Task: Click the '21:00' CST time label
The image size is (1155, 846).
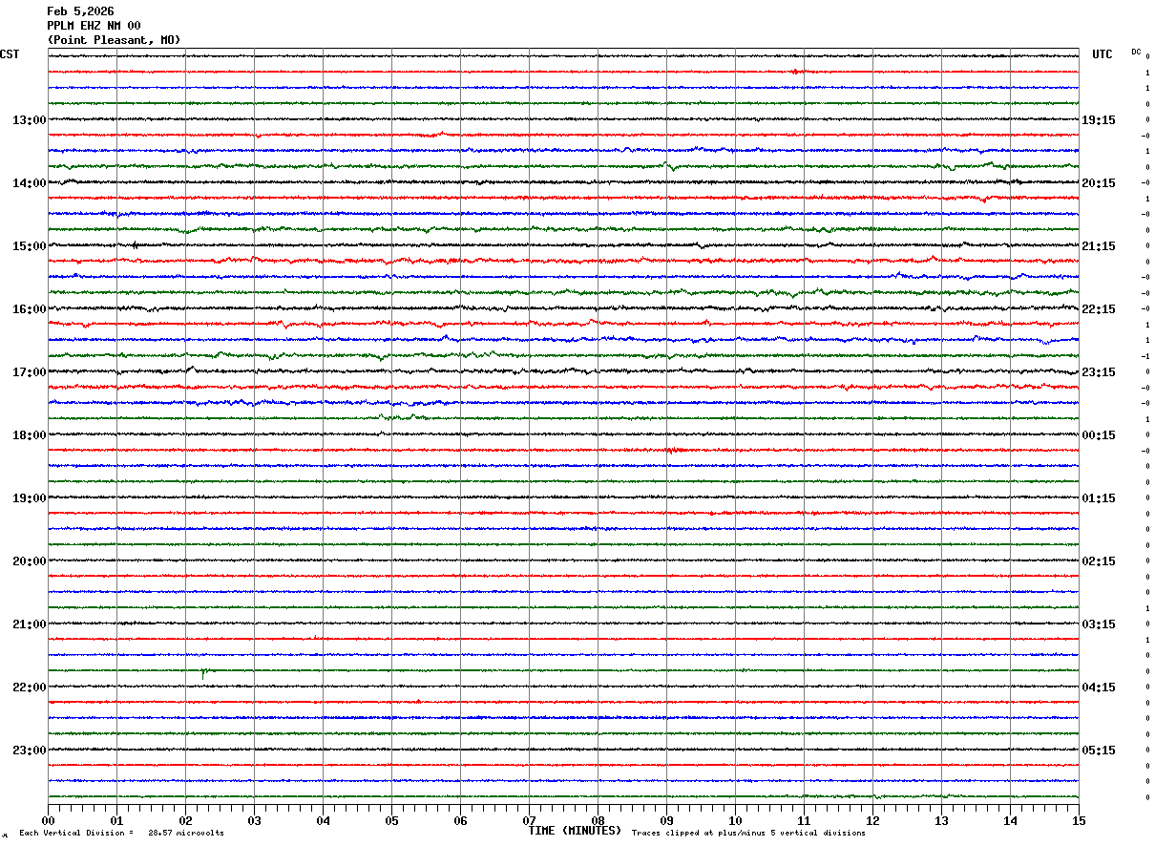Action: [x=29, y=624]
